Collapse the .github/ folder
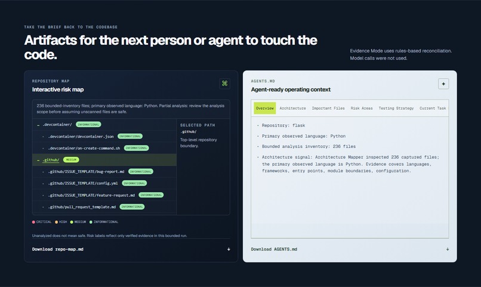Screen dimensions: 481x287 click(38, 160)
